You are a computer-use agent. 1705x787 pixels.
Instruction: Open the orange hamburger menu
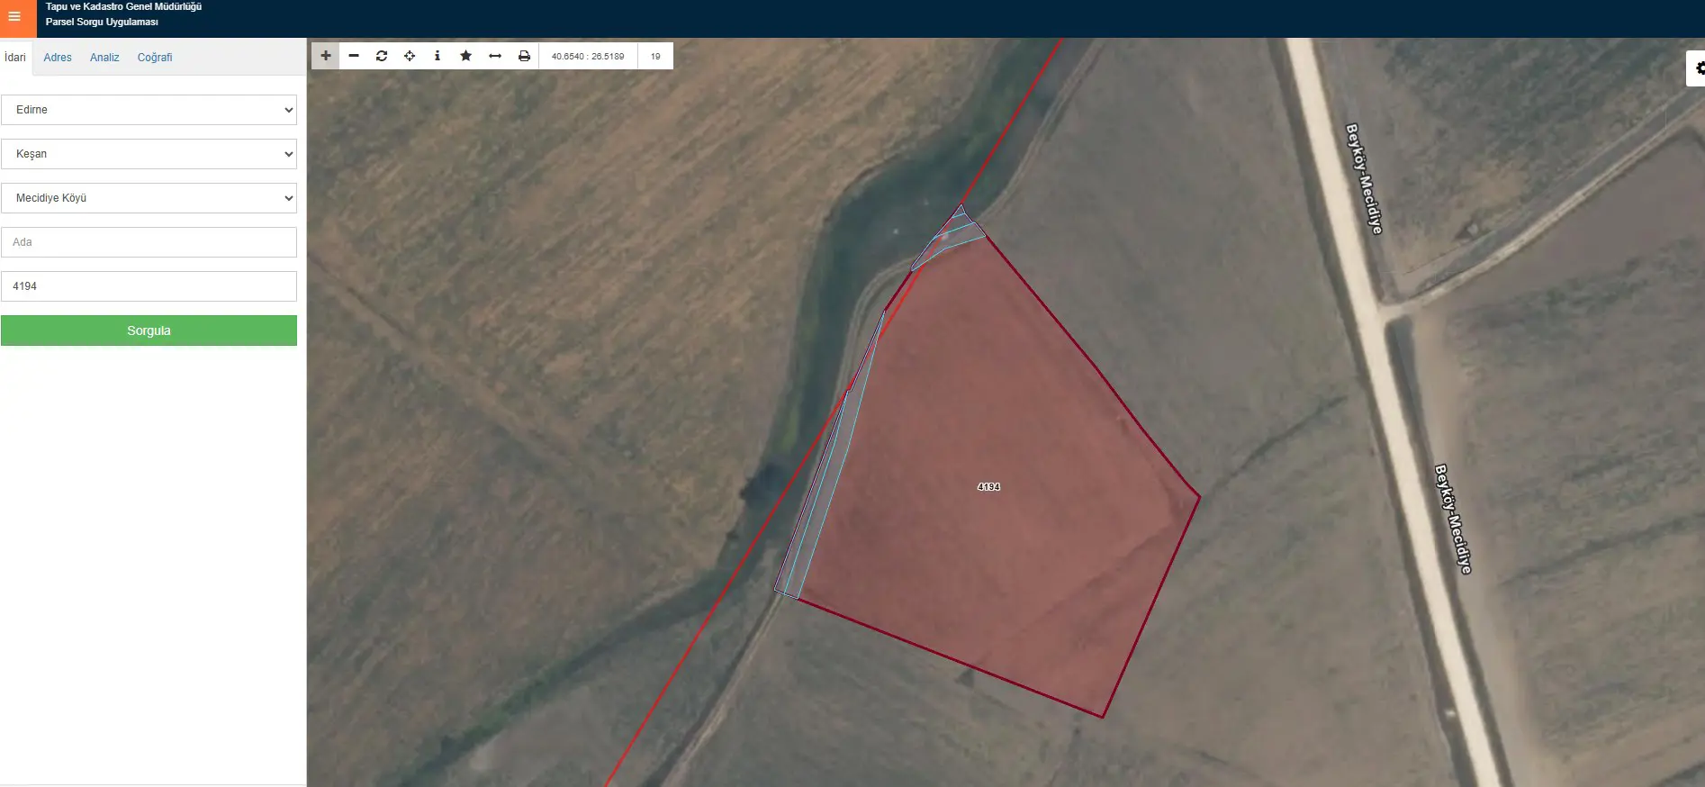pyautogui.click(x=14, y=16)
